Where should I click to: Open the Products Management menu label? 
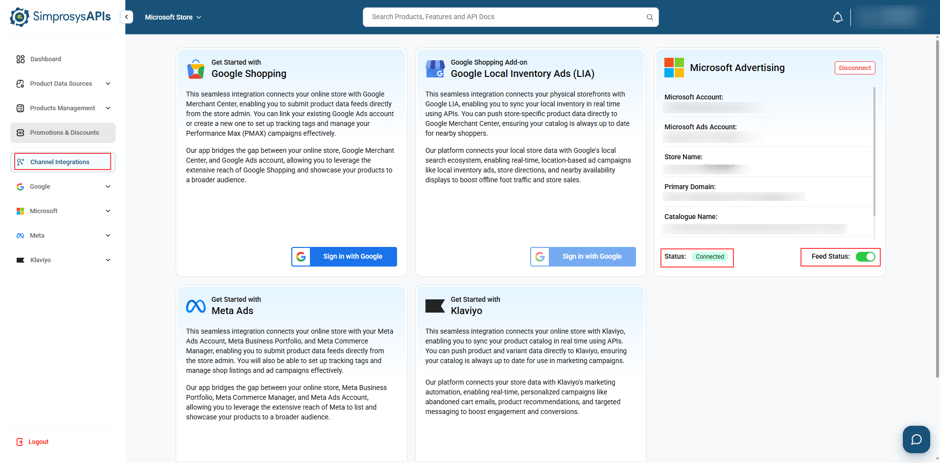tap(63, 108)
